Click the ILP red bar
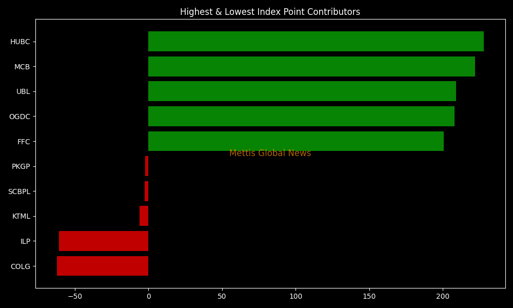This screenshot has width=513, height=308. click(104, 241)
